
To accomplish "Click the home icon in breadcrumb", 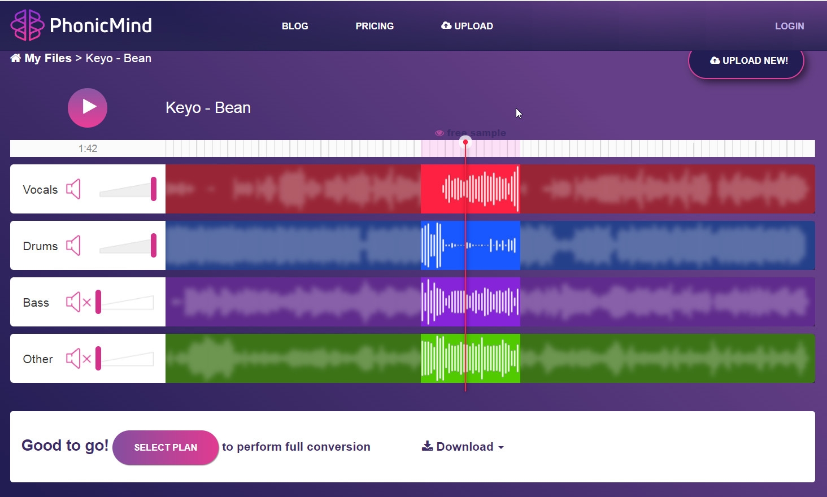I will click(16, 58).
